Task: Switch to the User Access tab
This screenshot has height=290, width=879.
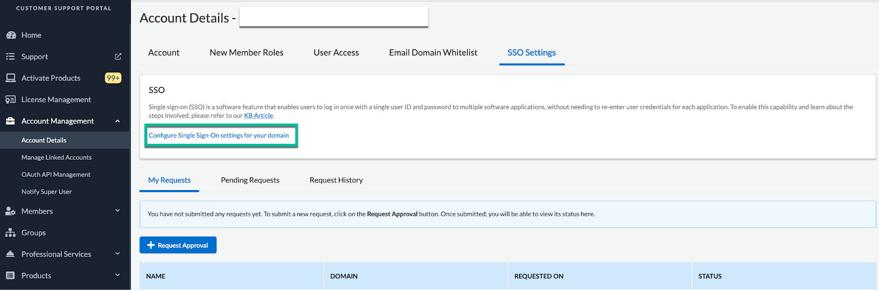Action: [336, 53]
